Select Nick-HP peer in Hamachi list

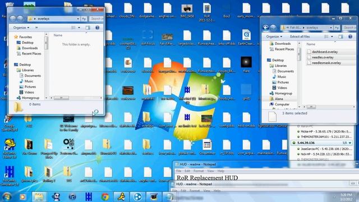(x=324, y=154)
